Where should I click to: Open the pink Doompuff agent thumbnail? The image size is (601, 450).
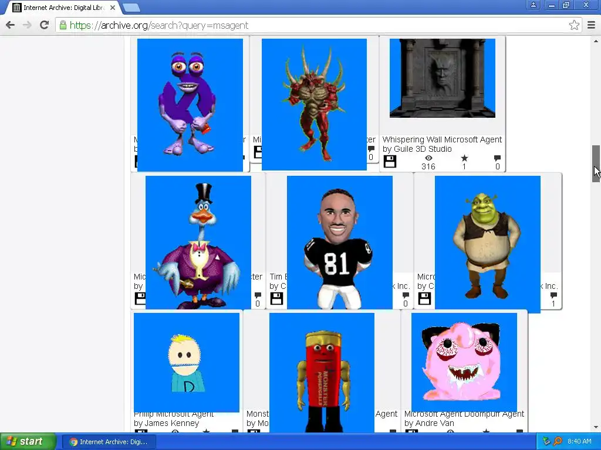point(464,362)
